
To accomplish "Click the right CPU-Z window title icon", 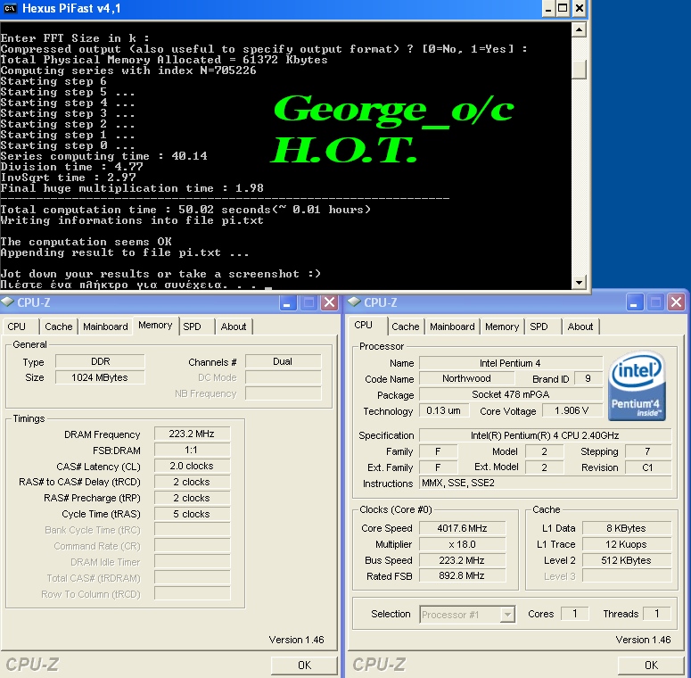I will click(x=354, y=302).
